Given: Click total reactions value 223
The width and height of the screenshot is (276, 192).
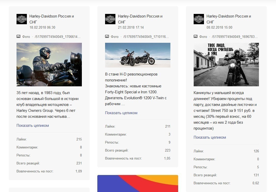Looking at the screenshot, I should (168, 150).
